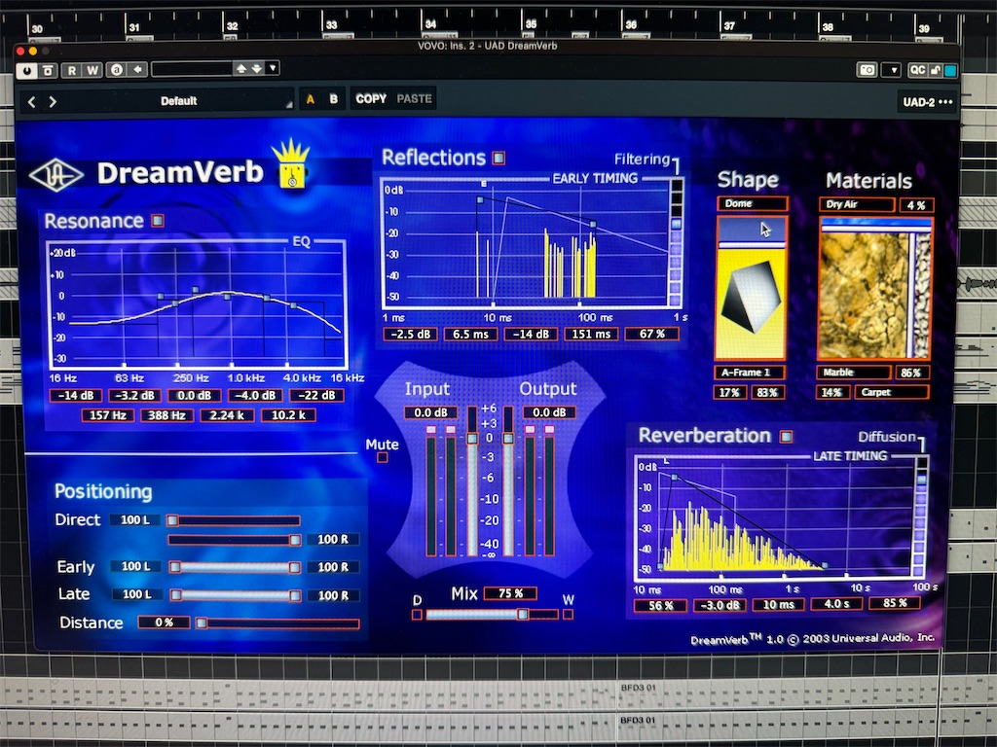Viewport: 997px width, 747px height.
Task: Click the COPY button
Action: 371,99
